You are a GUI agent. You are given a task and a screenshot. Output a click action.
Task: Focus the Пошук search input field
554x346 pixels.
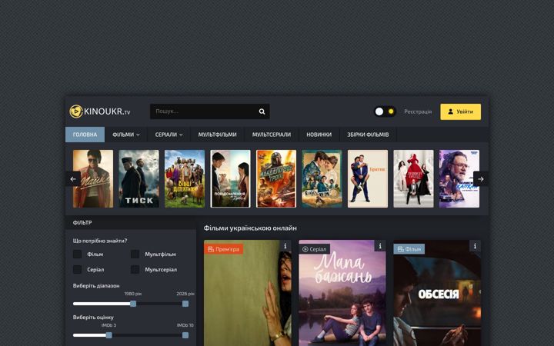[x=210, y=111]
